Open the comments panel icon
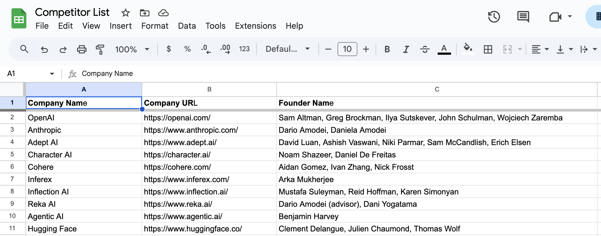Screen dimensions: 601x236 [x=523, y=17]
